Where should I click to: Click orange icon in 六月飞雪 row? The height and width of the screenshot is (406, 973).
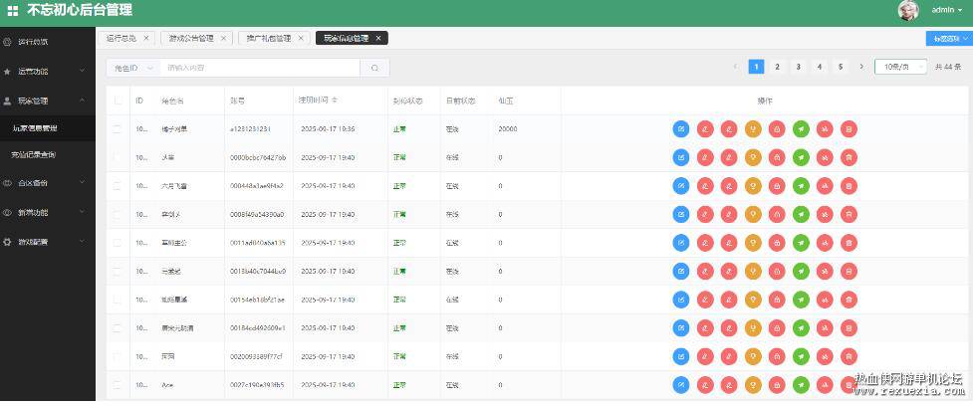(x=753, y=186)
